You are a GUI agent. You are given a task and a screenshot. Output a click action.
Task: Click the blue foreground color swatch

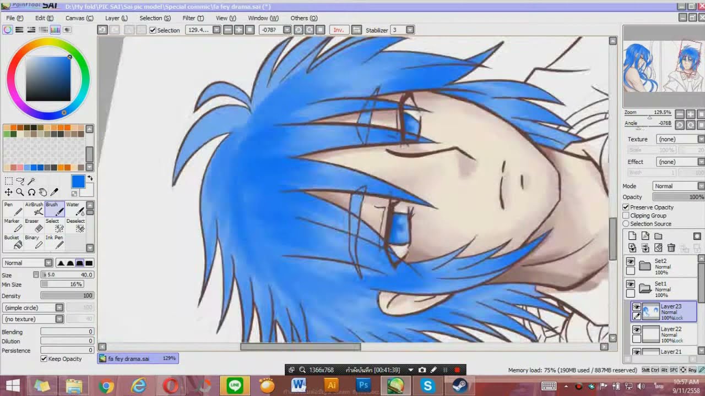click(x=78, y=182)
